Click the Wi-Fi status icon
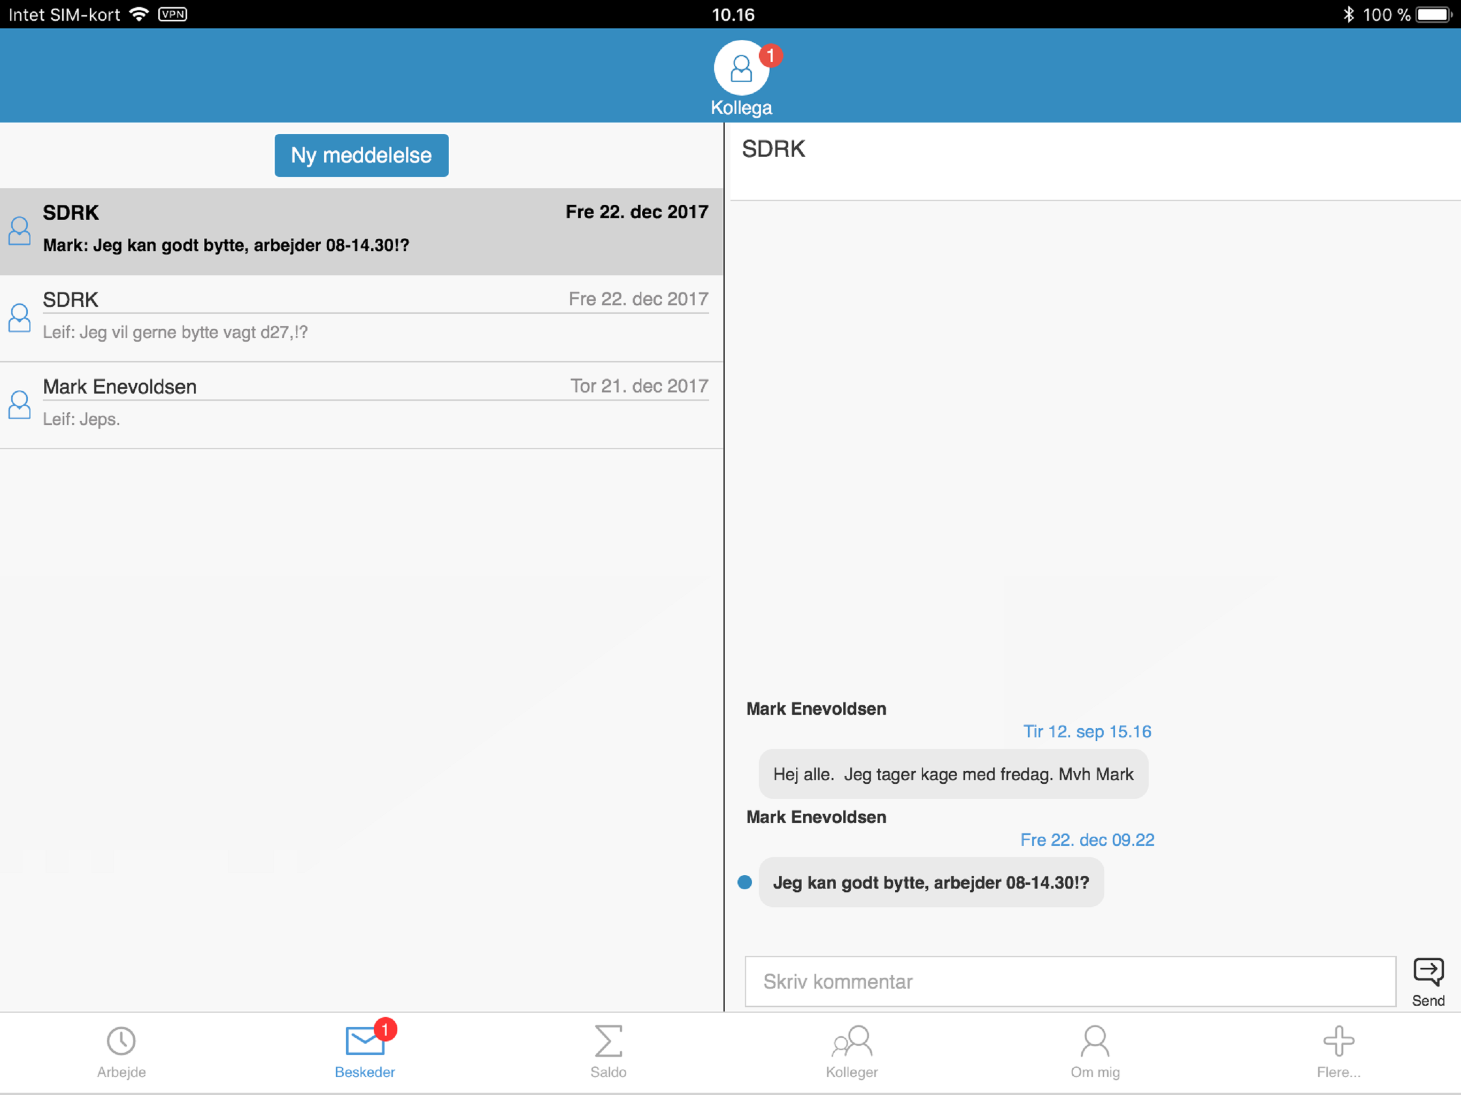 [x=139, y=14]
